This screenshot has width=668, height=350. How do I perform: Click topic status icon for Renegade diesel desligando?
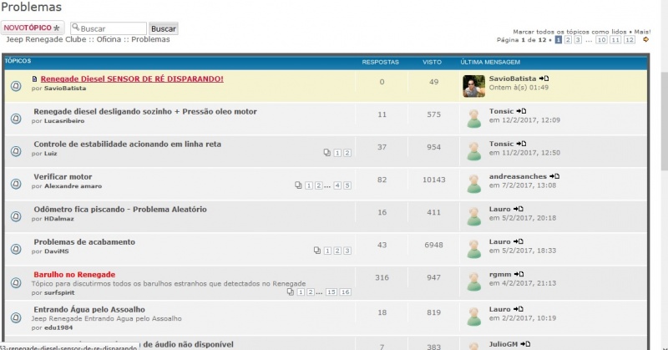tap(16, 119)
